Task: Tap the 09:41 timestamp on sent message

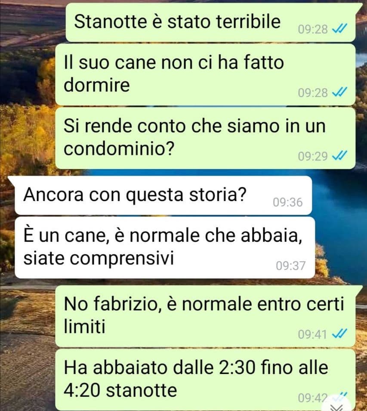Action: [312, 334]
